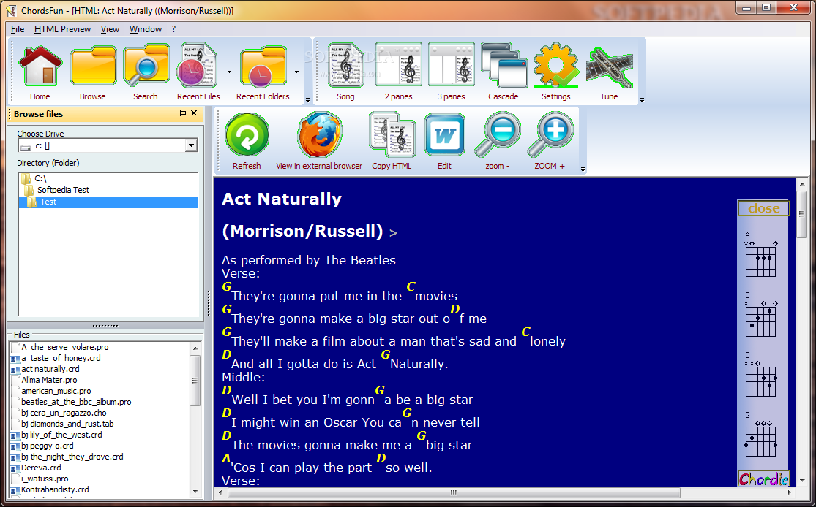Copy HTML of the song
816x507 pixels.
pyautogui.click(x=392, y=135)
